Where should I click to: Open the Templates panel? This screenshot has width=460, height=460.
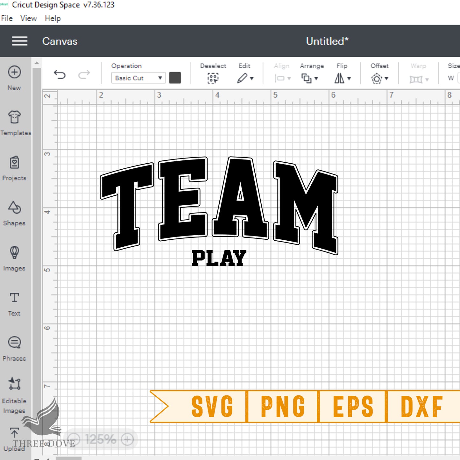(x=15, y=123)
